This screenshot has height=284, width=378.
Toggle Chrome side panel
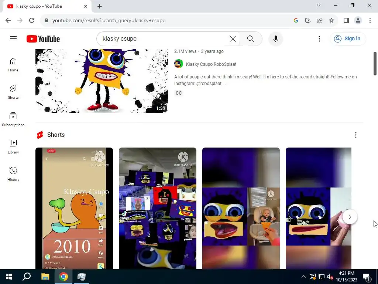[346, 21]
